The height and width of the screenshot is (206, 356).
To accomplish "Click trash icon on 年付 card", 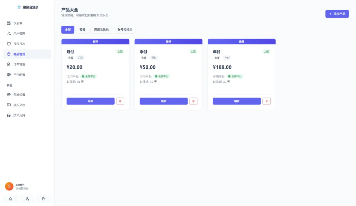I will pyautogui.click(x=266, y=101).
